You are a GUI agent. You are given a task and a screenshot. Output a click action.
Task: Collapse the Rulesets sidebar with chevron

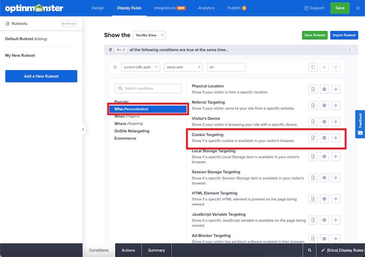click(x=83, y=129)
